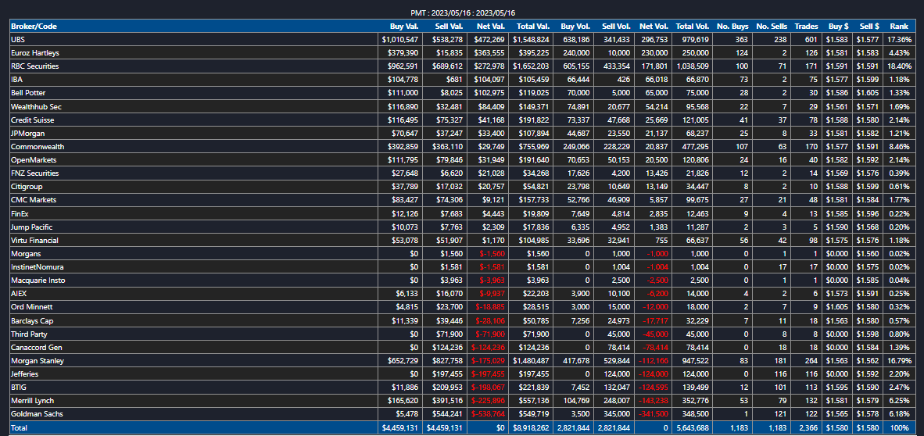The height and width of the screenshot is (436, 924).
Task: Click the Buy Val. column header
Action: (404, 26)
